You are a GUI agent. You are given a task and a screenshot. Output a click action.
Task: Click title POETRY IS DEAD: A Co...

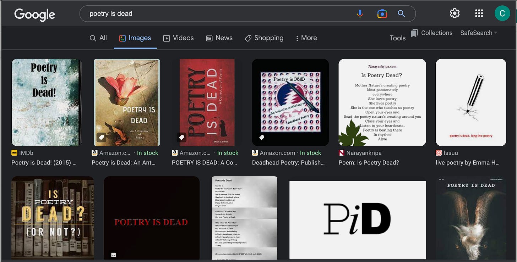point(204,163)
